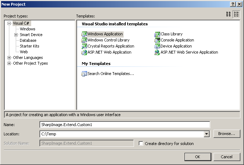
Task: Pick the Console Application template icon
Action: [157, 40]
